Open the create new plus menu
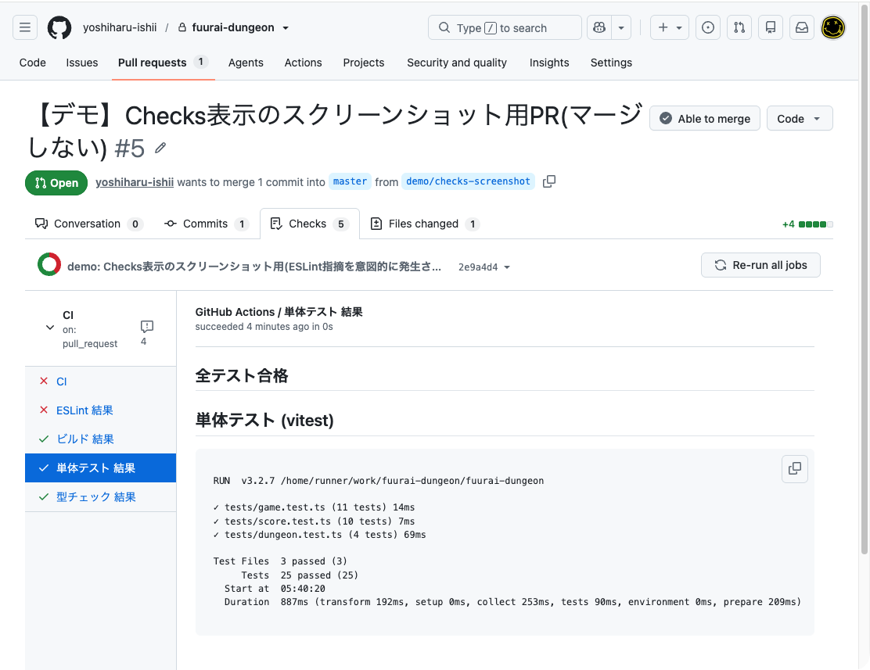The width and height of the screenshot is (870, 670). pyautogui.click(x=670, y=27)
